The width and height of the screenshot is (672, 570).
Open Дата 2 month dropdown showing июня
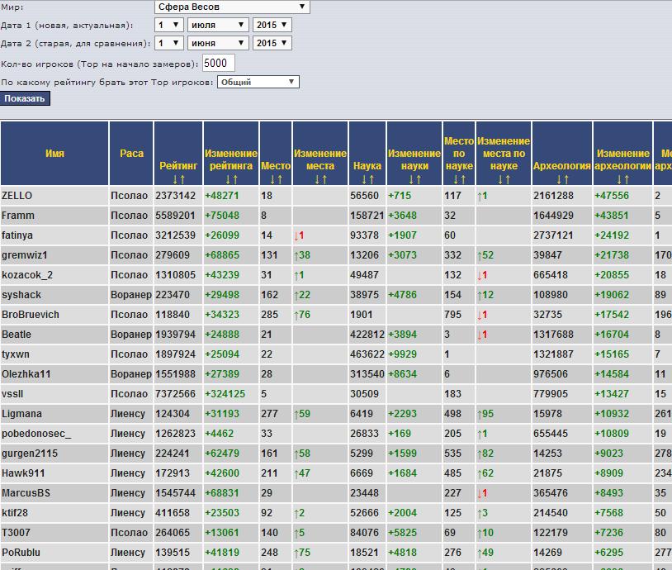pos(218,43)
